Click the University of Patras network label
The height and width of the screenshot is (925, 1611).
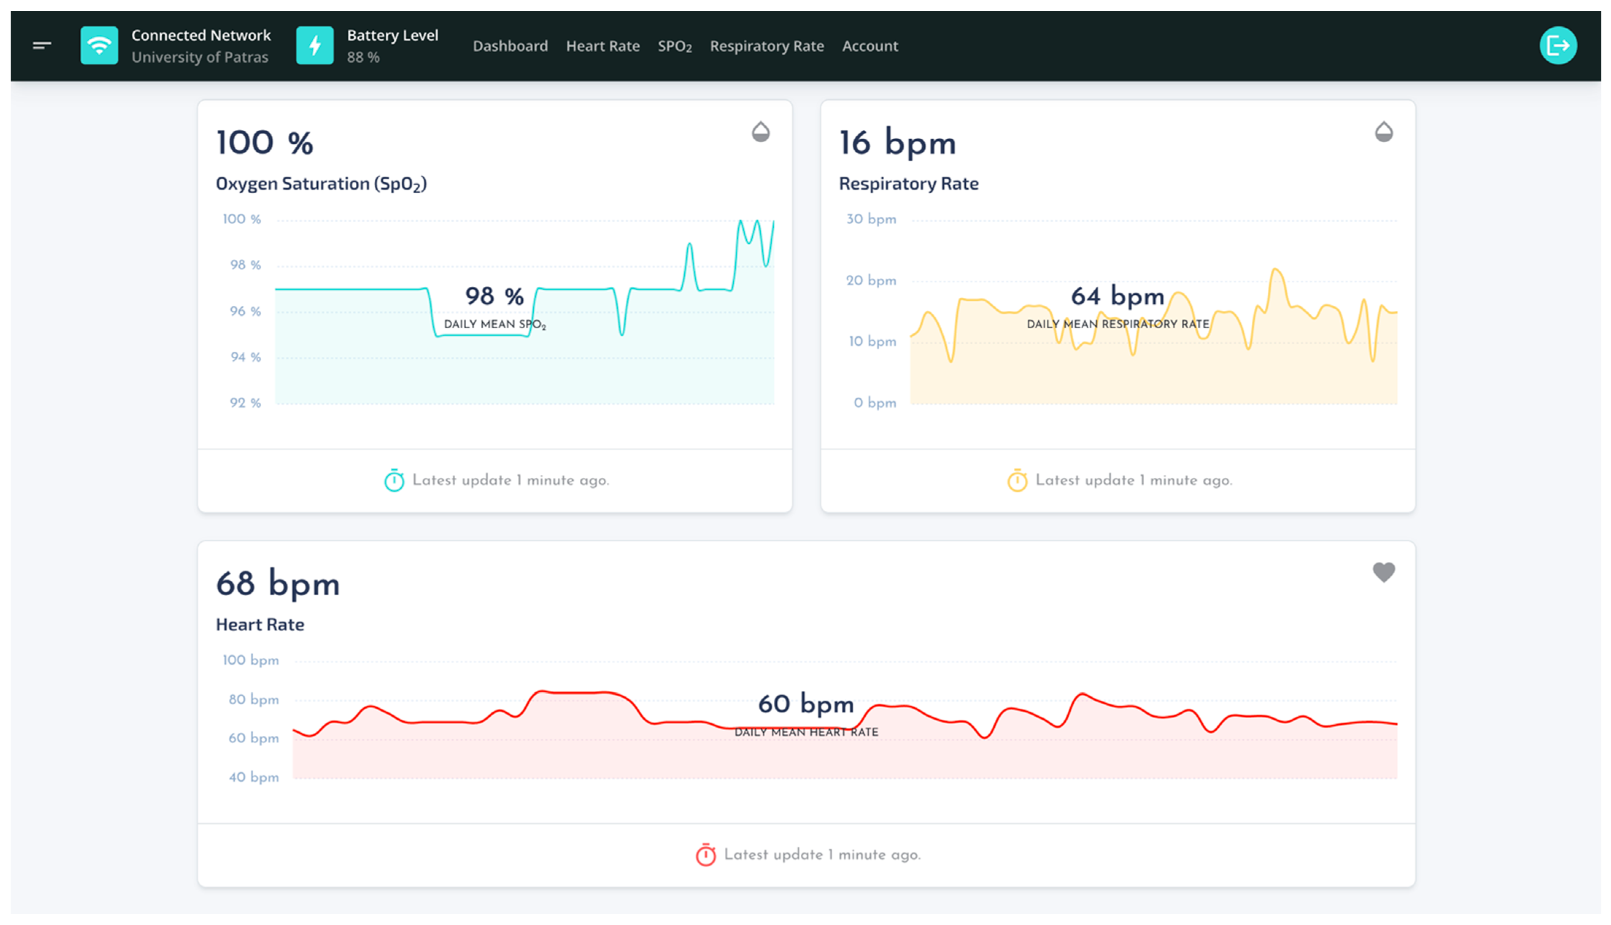200,57
